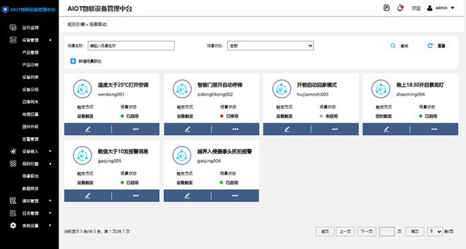
Task: Click the refresh 重置 icon
Action: [x=430, y=46]
